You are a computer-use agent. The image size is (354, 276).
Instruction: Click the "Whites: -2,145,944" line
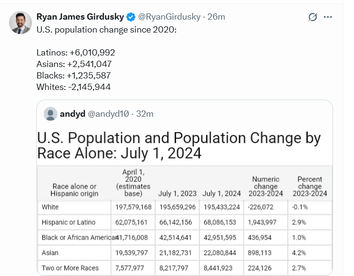[x=73, y=87]
